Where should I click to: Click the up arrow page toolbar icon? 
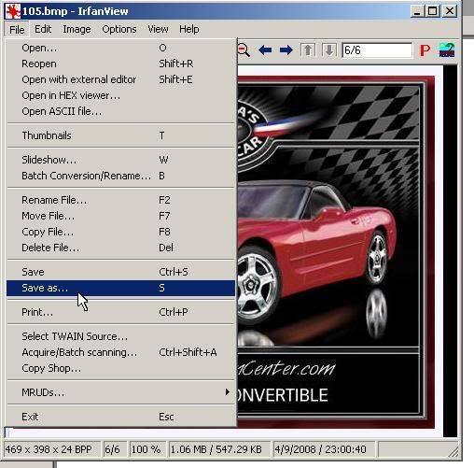[308, 50]
